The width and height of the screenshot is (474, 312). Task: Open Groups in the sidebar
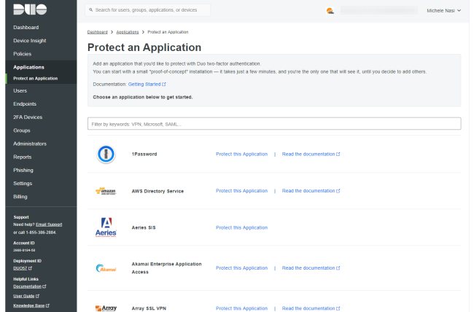(x=22, y=130)
